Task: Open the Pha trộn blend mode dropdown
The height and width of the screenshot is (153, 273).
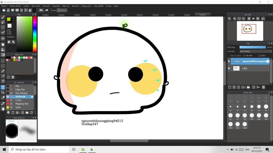Action: click(256, 51)
